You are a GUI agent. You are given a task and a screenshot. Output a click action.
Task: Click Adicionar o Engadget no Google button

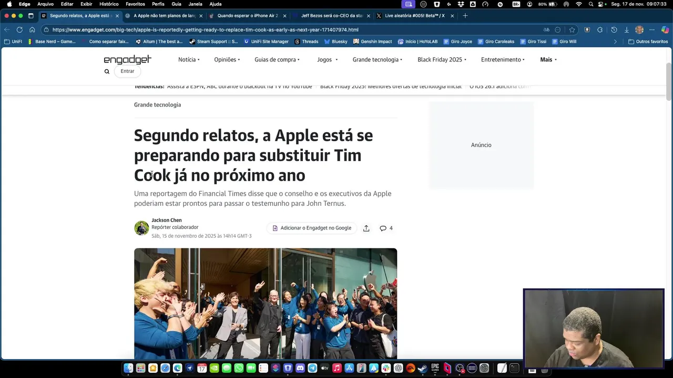coord(312,228)
